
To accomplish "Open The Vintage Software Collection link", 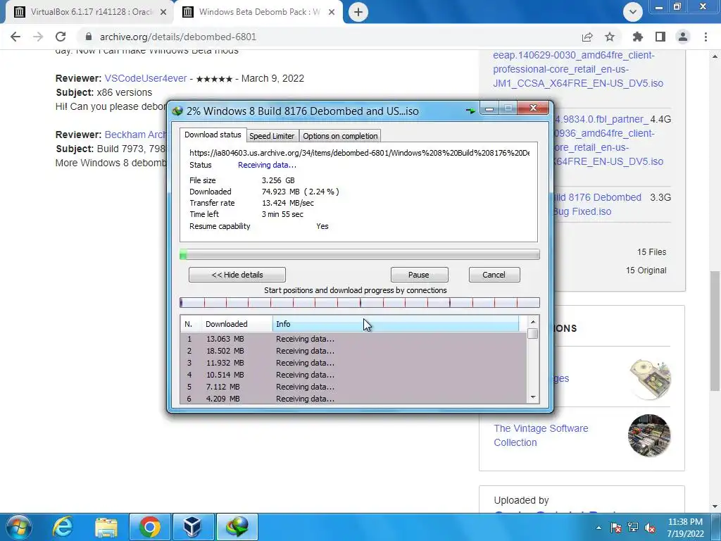I will (541, 435).
